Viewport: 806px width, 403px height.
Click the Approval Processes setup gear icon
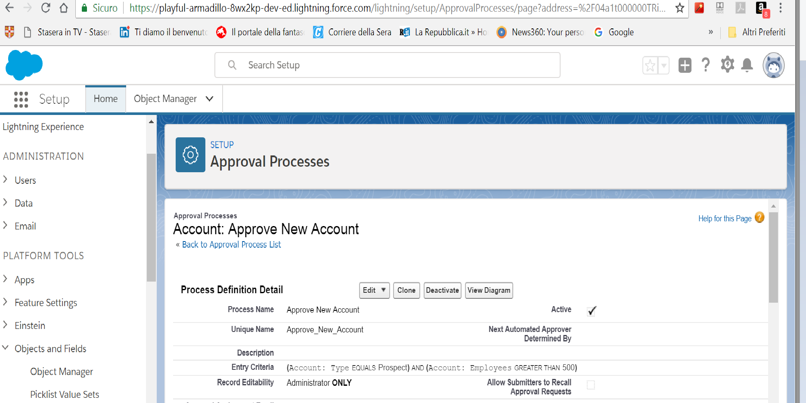click(190, 155)
